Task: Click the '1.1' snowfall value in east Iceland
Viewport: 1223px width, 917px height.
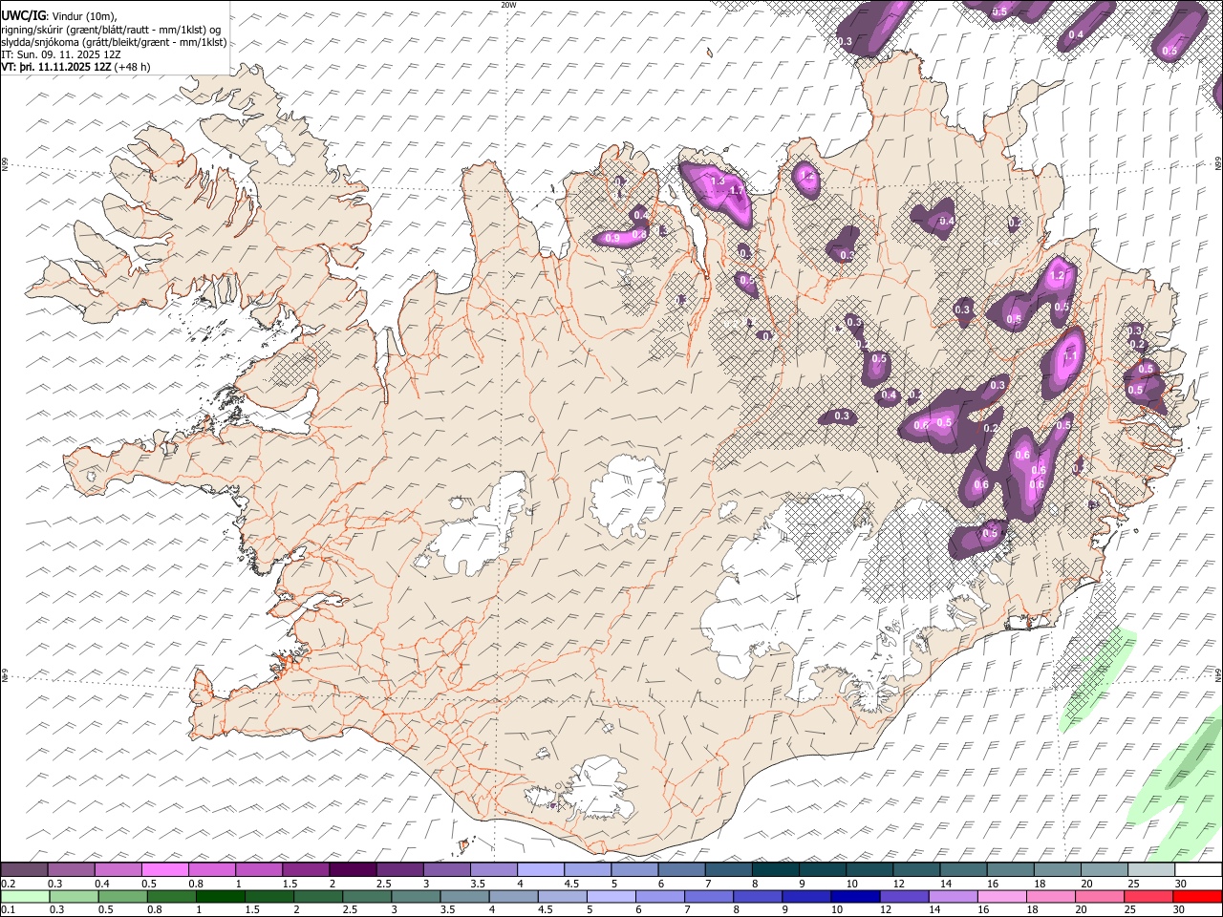Action: (x=1070, y=356)
